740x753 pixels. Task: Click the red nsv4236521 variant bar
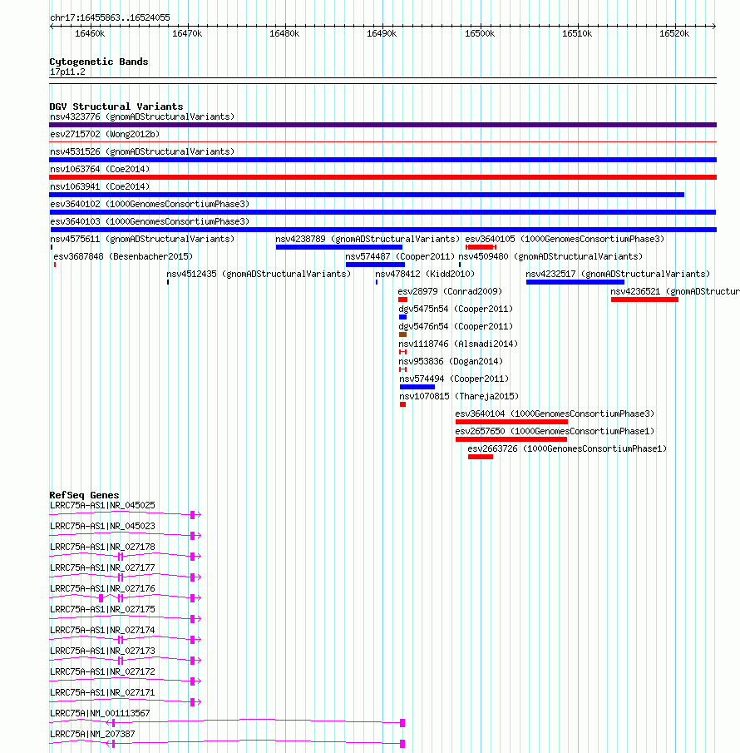tap(644, 300)
